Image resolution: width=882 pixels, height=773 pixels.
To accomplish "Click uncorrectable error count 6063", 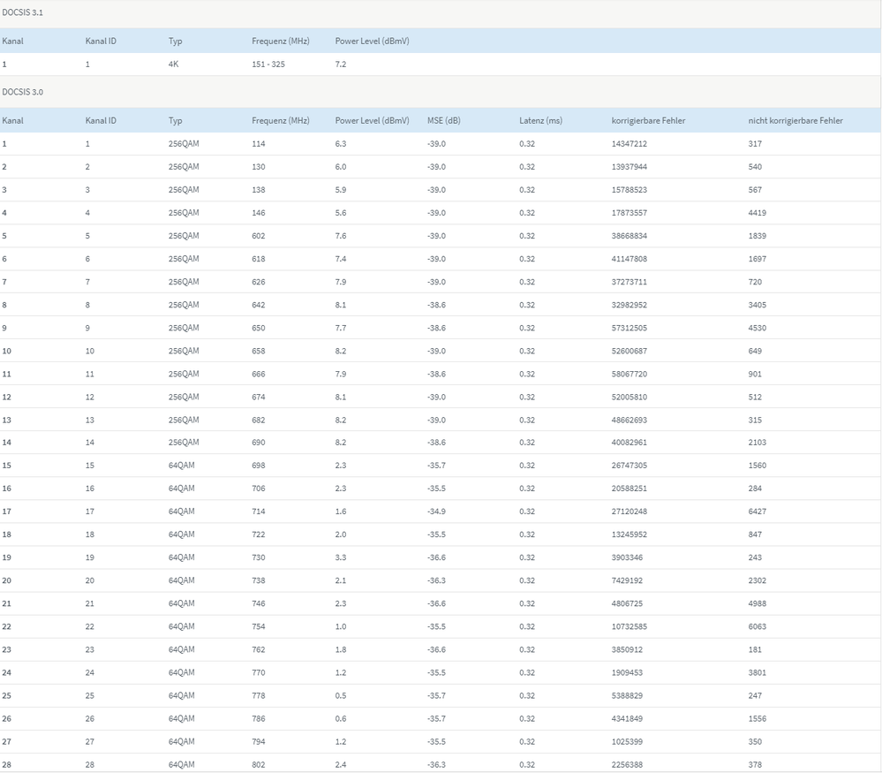I will click(x=757, y=626).
